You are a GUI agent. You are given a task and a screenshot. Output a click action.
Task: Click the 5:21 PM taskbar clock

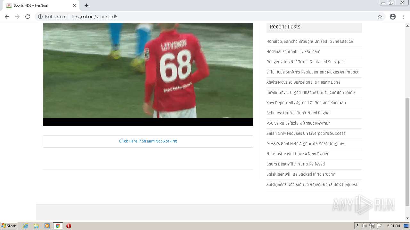click(393, 226)
